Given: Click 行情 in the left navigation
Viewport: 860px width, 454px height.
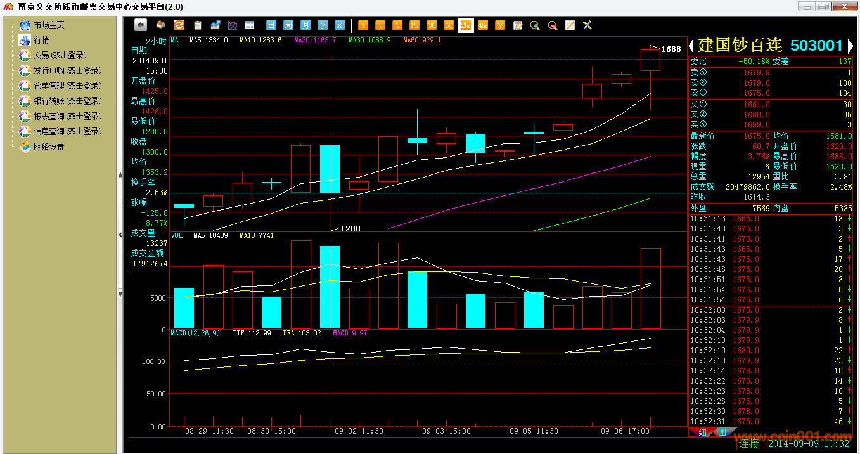Looking at the screenshot, I should pyautogui.click(x=42, y=40).
